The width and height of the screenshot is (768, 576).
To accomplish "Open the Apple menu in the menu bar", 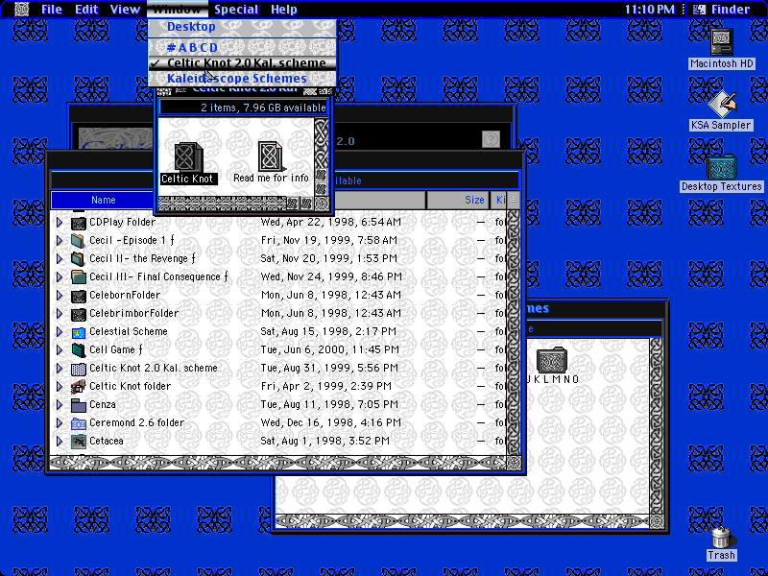I will [x=21, y=10].
